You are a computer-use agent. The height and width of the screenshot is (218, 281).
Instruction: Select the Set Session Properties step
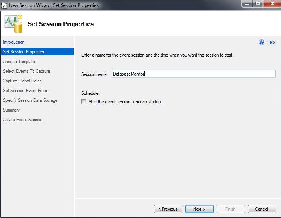pos(24,52)
